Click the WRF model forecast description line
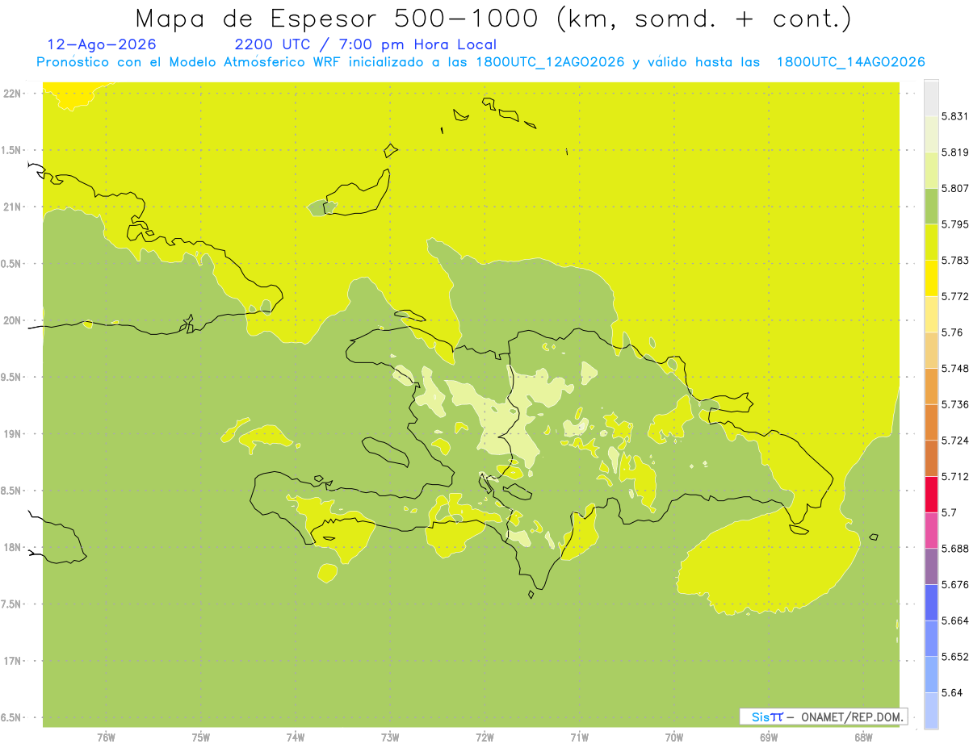This screenshot has width=969, height=748. coord(480,62)
